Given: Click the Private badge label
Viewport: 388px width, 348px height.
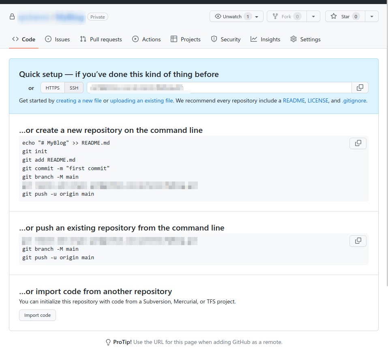Looking at the screenshot, I should 97,17.
